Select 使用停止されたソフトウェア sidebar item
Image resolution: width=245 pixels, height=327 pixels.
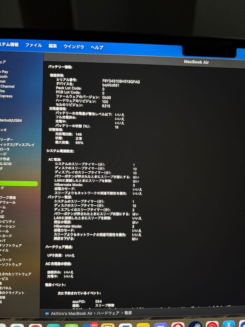15,274
